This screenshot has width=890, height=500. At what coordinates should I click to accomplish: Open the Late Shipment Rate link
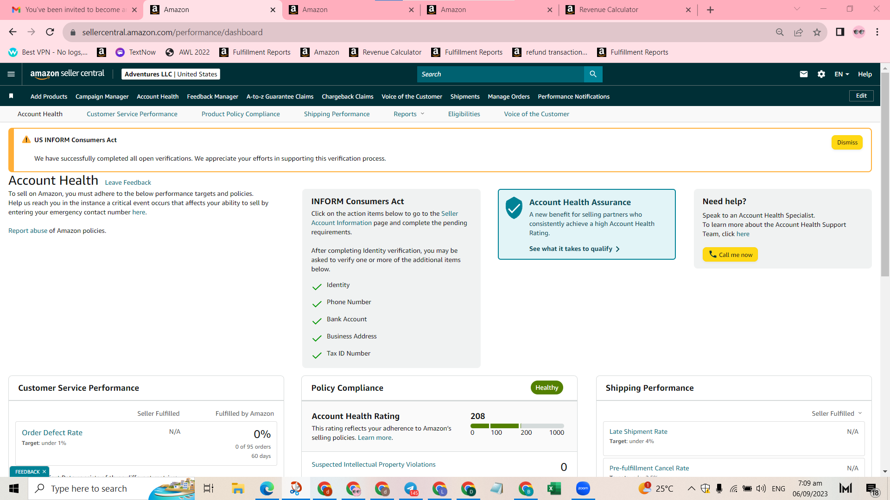pos(638,431)
